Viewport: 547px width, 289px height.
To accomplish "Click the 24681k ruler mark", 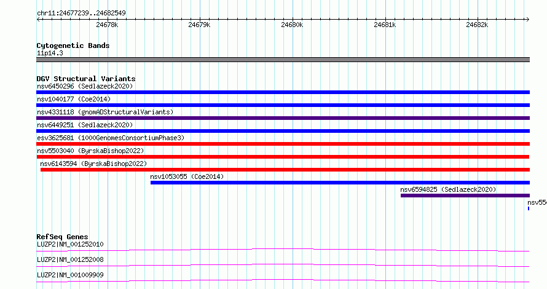I will point(385,25).
